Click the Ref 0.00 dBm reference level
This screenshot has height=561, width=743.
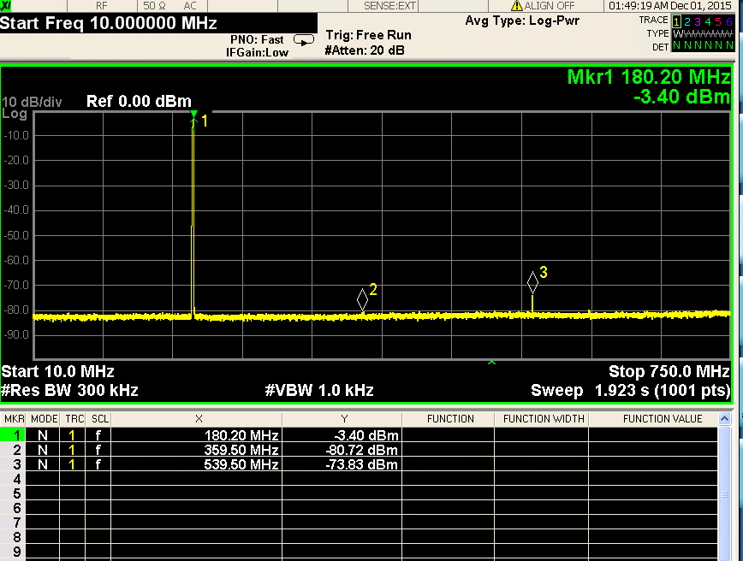(139, 102)
